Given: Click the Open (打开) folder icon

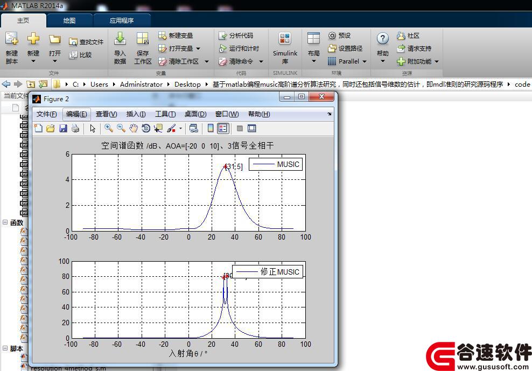Looking at the screenshot, I should 54,39.
